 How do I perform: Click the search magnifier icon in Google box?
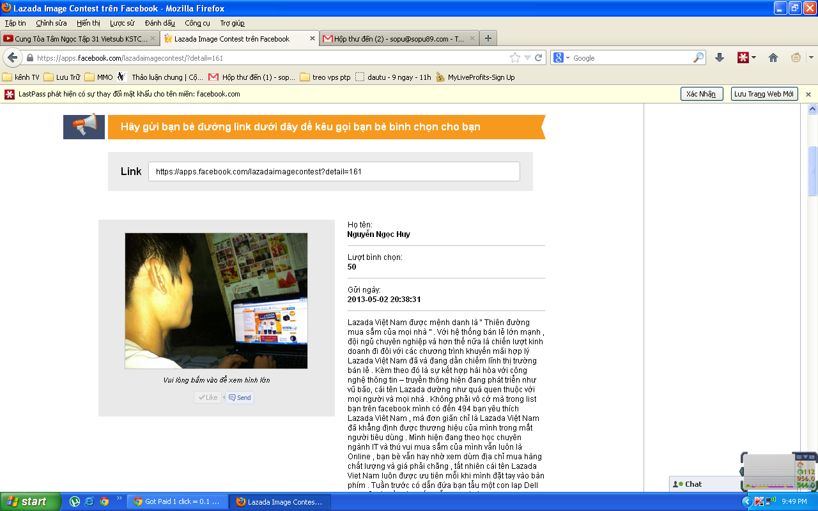(x=698, y=57)
